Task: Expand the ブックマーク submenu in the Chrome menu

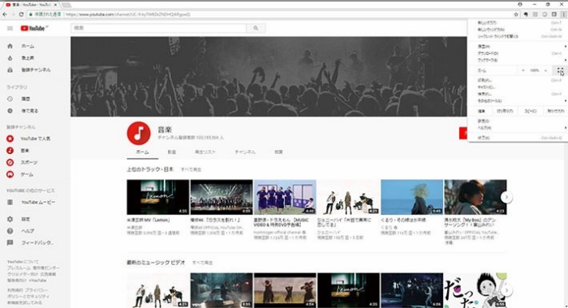Action: (x=518, y=60)
